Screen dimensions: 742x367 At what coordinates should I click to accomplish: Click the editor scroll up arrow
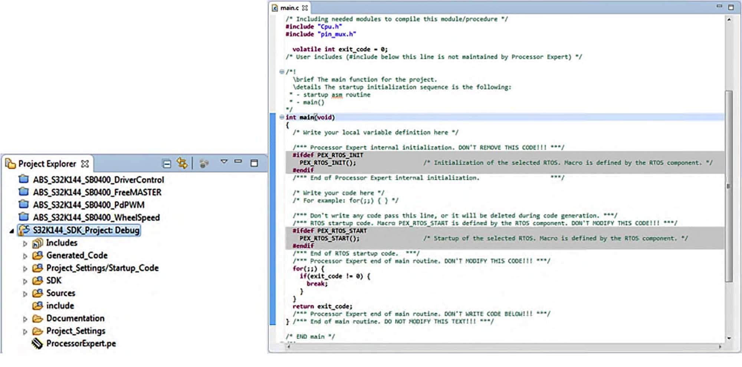[x=729, y=20]
